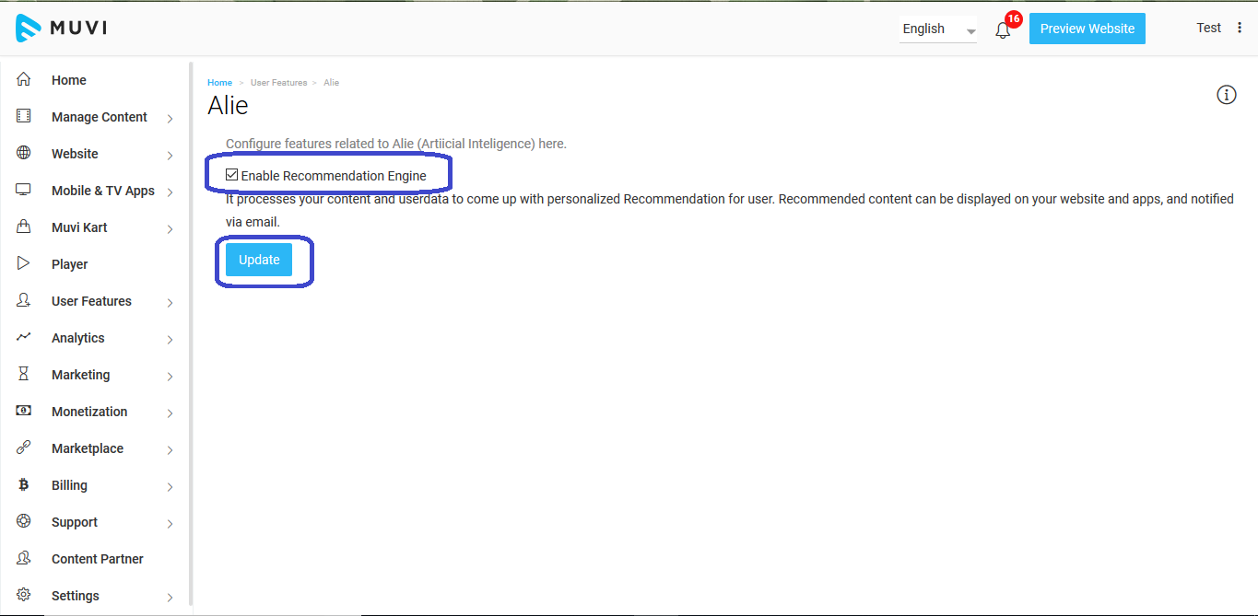Click the Update button

click(259, 260)
